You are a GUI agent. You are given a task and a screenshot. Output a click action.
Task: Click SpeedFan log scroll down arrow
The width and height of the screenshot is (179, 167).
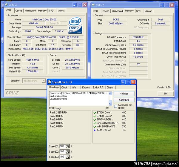click(x=110, y=104)
